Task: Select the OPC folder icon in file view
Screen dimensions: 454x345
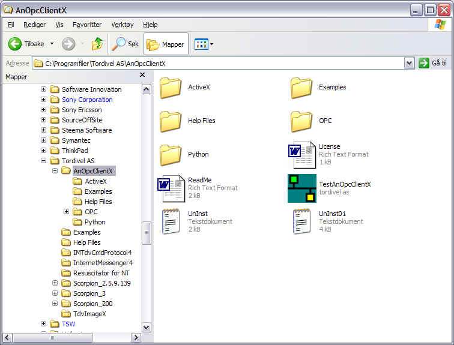Action: [x=301, y=121]
